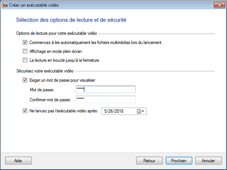Screen dimensions: 227x170
Task: Enable Affichage en mode plein écran
Action: click(25, 51)
